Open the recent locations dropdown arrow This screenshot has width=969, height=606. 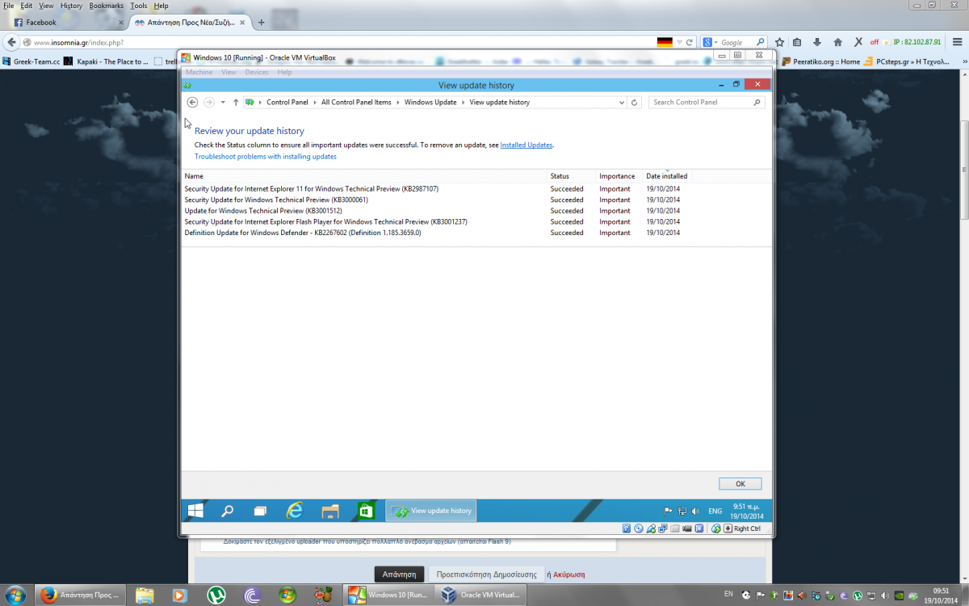pyautogui.click(x=223, y=103)
